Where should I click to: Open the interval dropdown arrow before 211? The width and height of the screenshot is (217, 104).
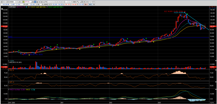68,2
